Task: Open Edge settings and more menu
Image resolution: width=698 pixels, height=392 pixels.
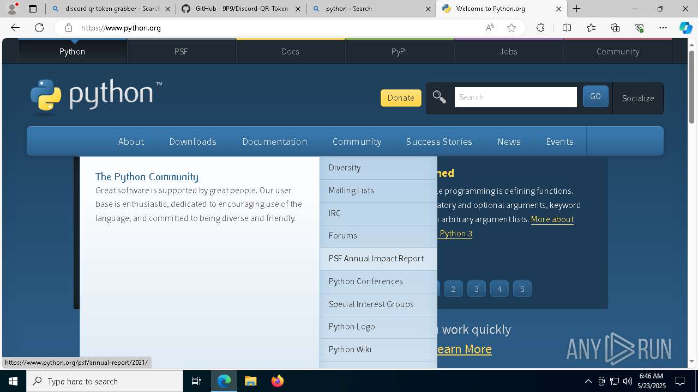Action: coord(663,28)
